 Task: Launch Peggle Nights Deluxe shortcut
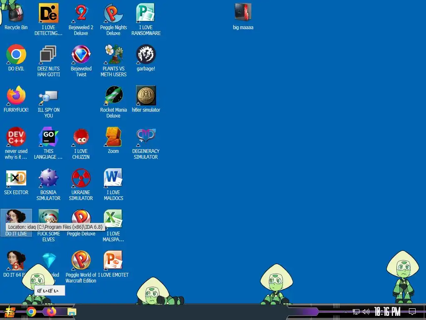pos(113,19)
